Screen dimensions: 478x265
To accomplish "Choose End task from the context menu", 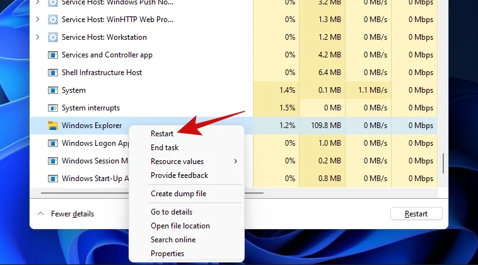I will [x=165, y=148].
